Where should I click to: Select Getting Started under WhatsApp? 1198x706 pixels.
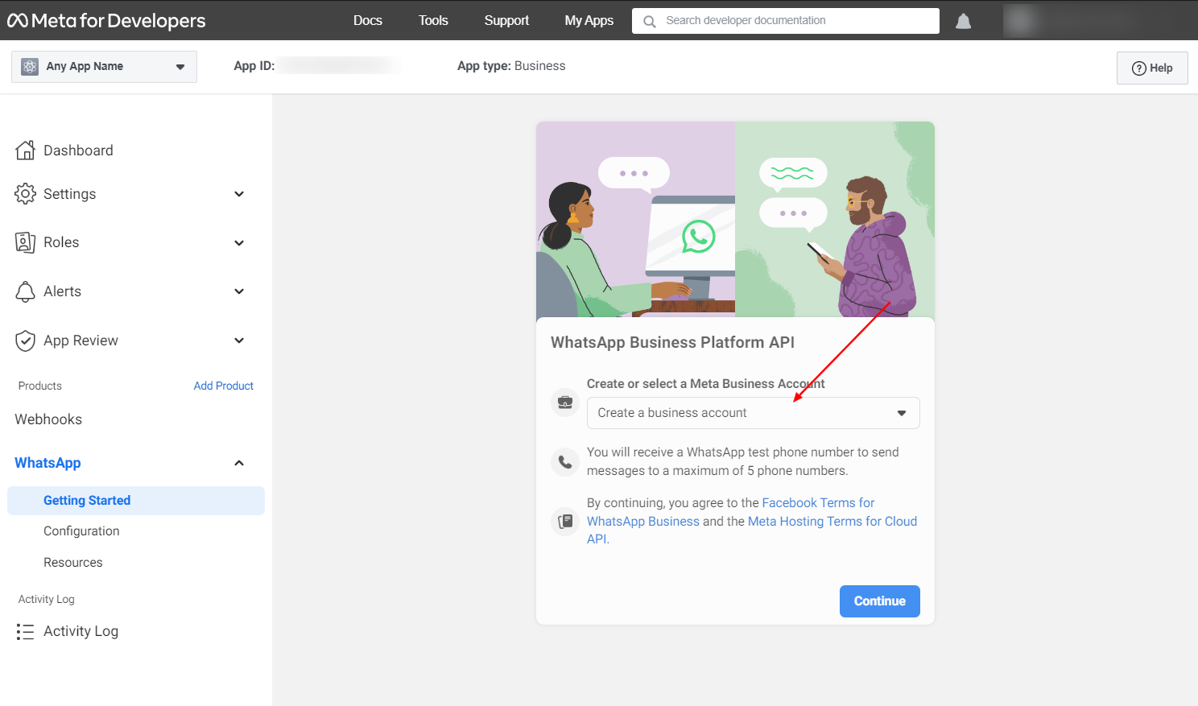[x=136, y=501]
